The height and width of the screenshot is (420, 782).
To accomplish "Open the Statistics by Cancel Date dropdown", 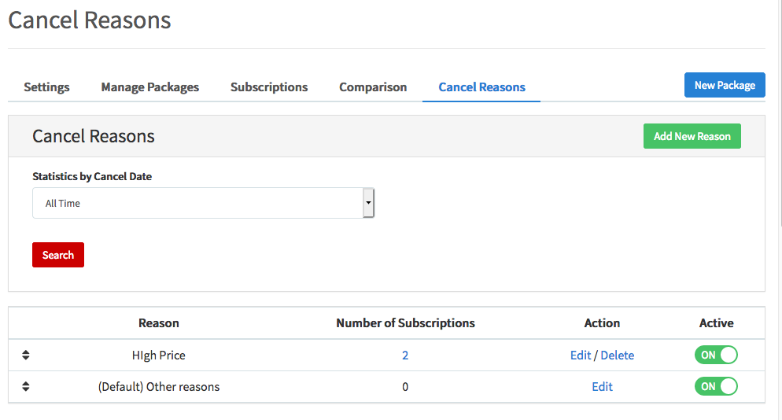I will (x=203, y=203).
